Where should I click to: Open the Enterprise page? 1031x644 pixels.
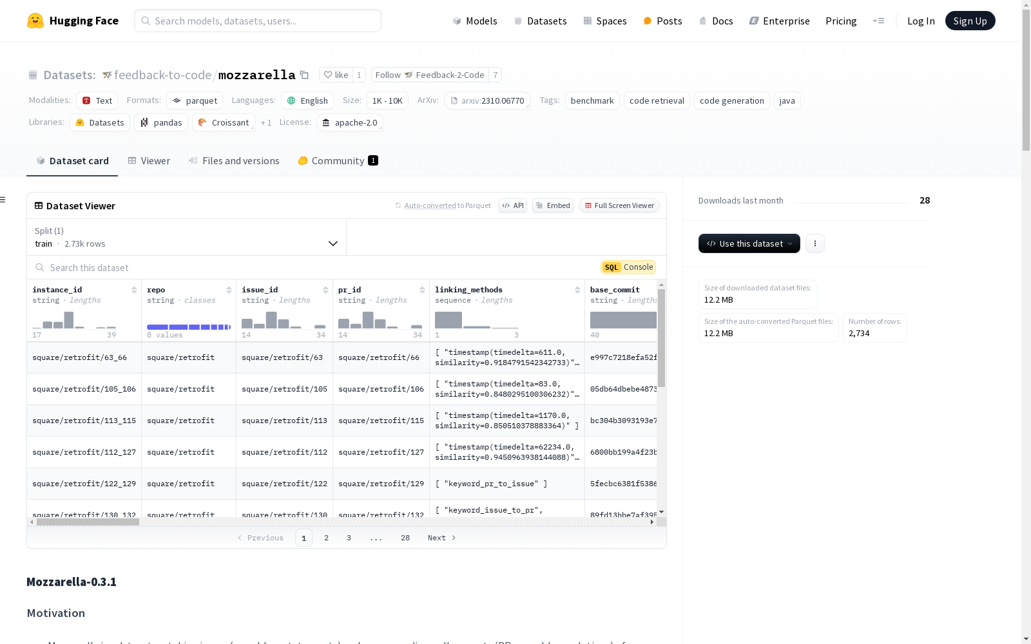tap(779, 21)
